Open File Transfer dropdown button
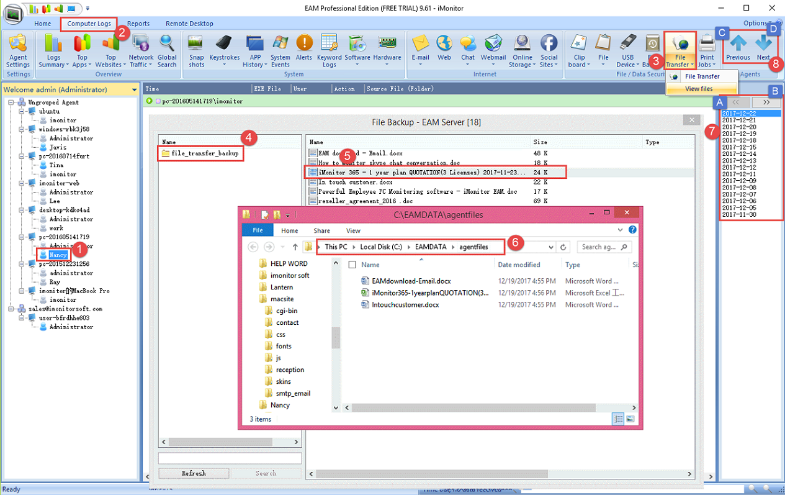Image resolution: width=785 pixels, height=495 pixels. pos(680,51)
